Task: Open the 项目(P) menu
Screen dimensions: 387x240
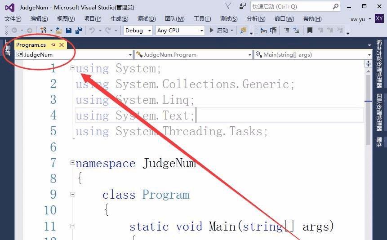Action: tap(93, 19)
